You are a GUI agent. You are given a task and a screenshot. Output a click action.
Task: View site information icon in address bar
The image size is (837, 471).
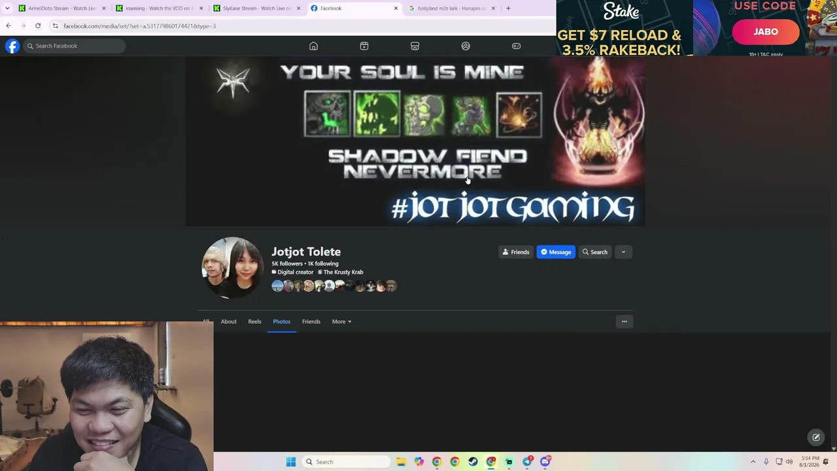tap(56, 26)
